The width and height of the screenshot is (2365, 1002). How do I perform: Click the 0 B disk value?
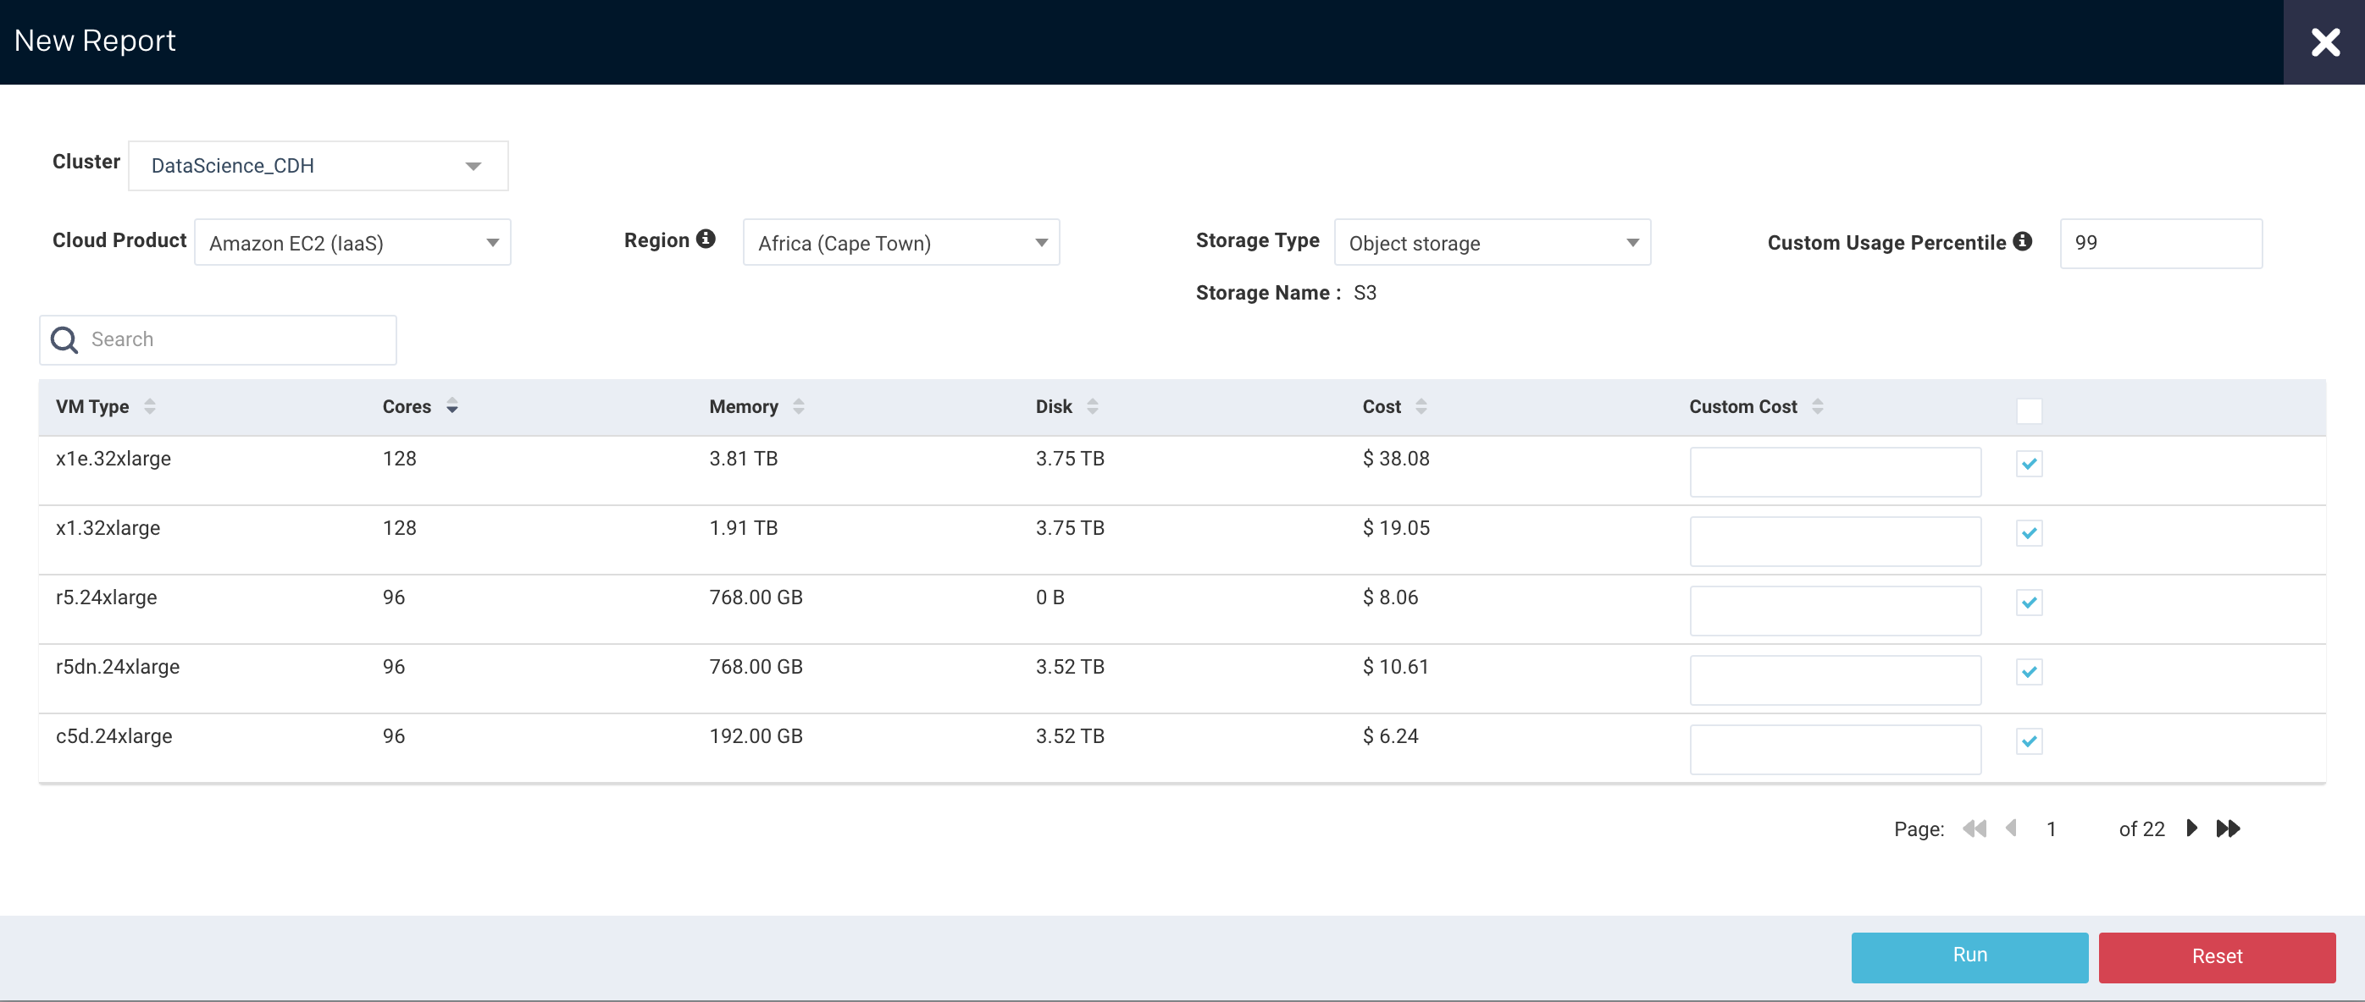pyautogui.click(x=1050, y=598)
